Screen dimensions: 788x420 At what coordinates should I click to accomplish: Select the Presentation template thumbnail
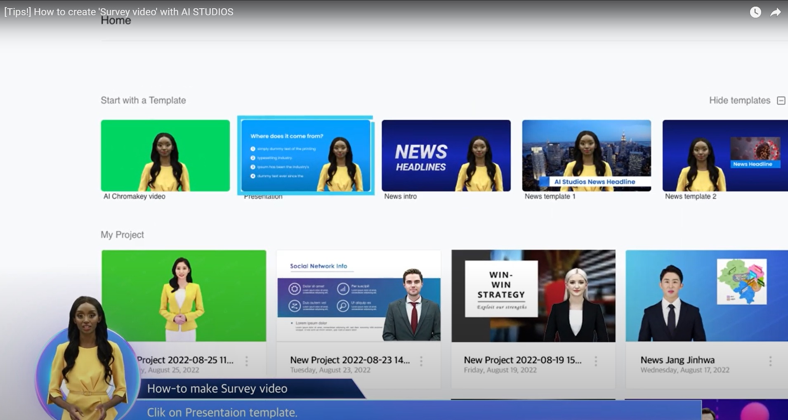click(306, 156)
